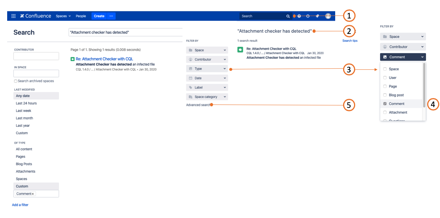Click the green comment icon beside first result
Screen dimensions: 440x218
[73, 59]
